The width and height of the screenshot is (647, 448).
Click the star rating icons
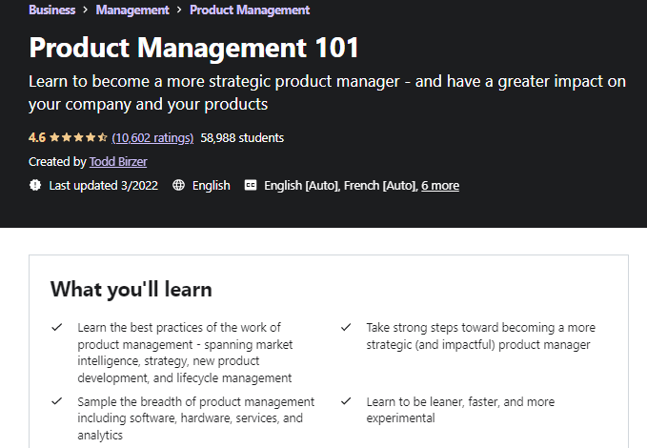coord(78,137)
